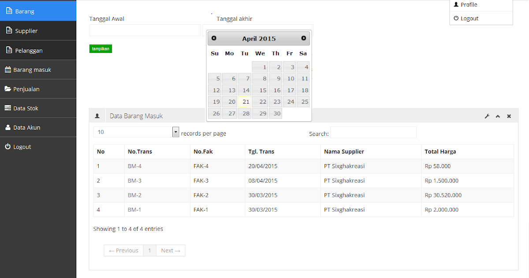Open the records per page dropdown
This screenshot has height=278, width=529.
(175, 131)
